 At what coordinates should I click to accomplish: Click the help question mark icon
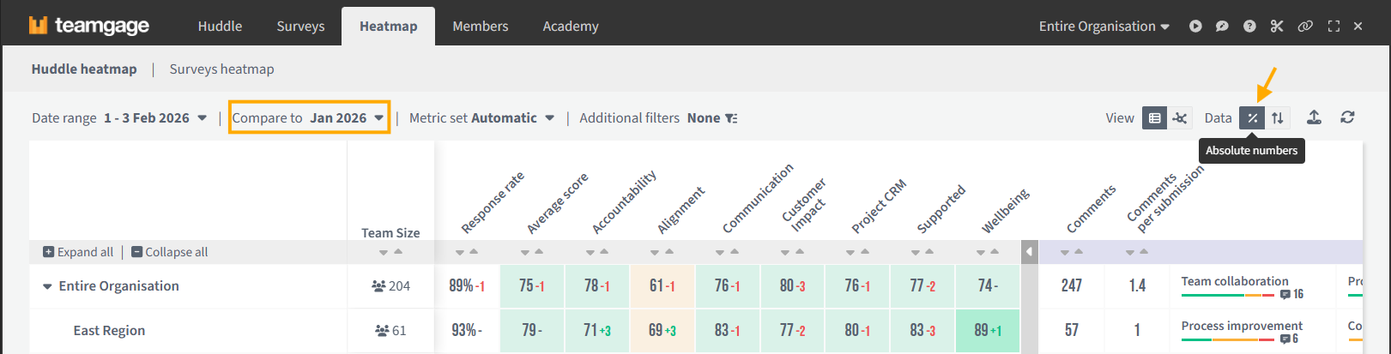pyautogui.click(x=1249, y=27)
